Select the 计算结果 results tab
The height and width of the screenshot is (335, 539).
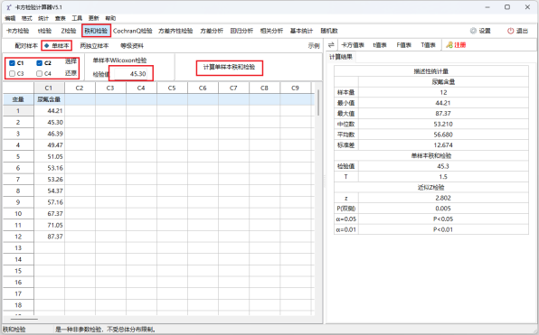(341, 57)
